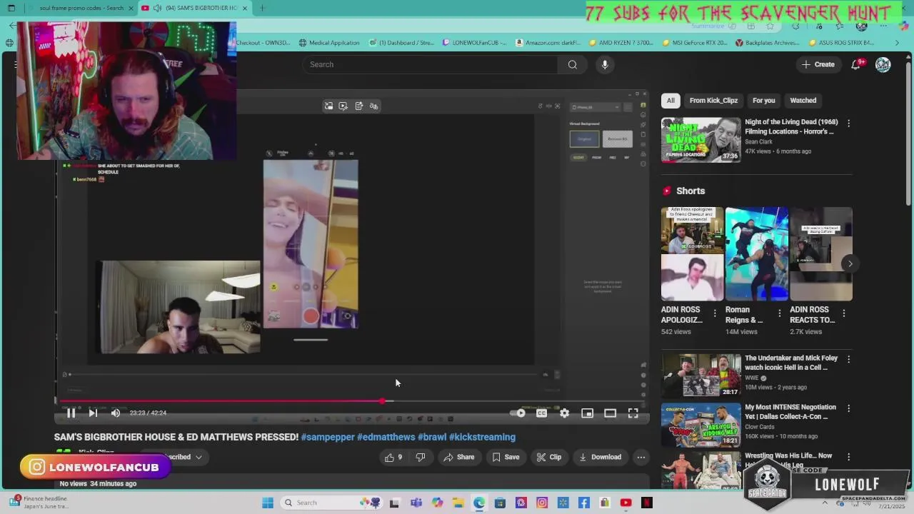Enter fullscreen mode
Screen dimensions: 914x514
pos(633,413)
